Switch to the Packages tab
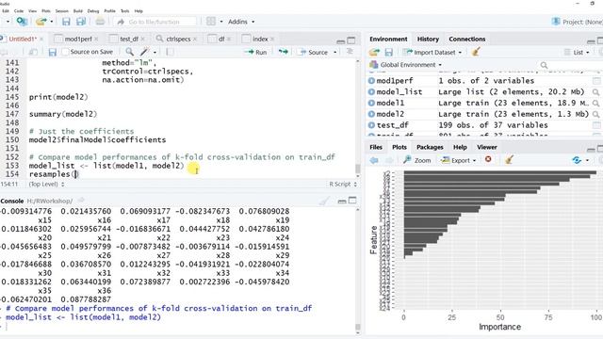Image resolution: width=603 pixels, height=339 pixels. coord(430,147)
